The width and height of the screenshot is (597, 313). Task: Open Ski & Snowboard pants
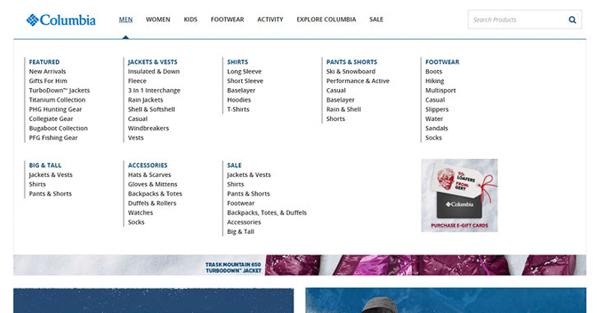coord(350,72)
